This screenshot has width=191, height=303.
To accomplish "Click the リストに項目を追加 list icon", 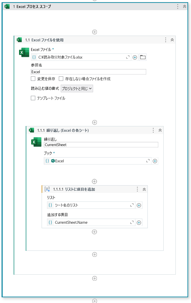I will (x=47, y=189).
